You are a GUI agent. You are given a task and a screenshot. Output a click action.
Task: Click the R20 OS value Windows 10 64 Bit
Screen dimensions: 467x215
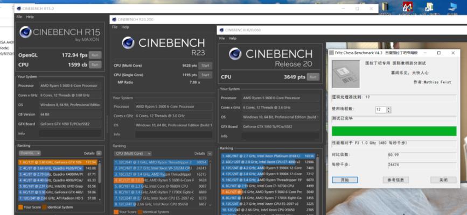point(280,117)
